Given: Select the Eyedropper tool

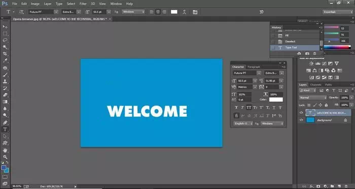Looking at the screenshot, I should point(5,61).
